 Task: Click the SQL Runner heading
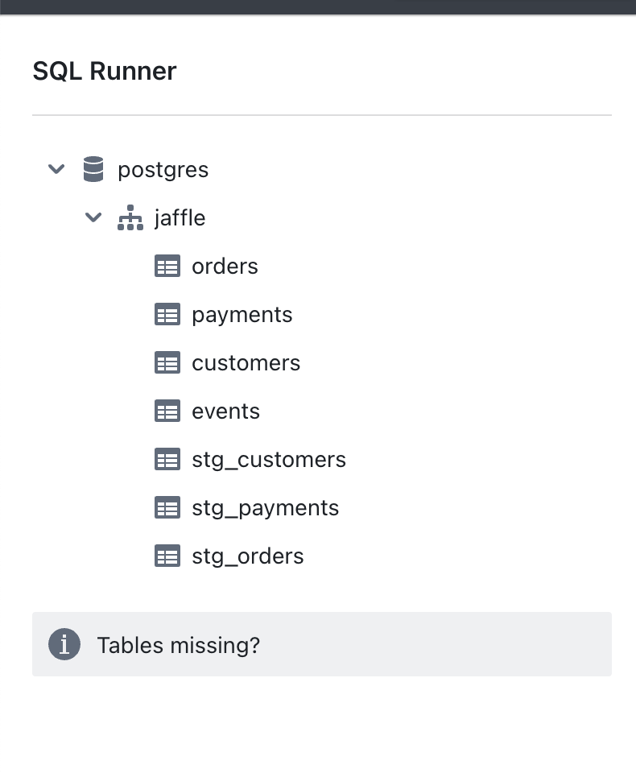point(104,71)
